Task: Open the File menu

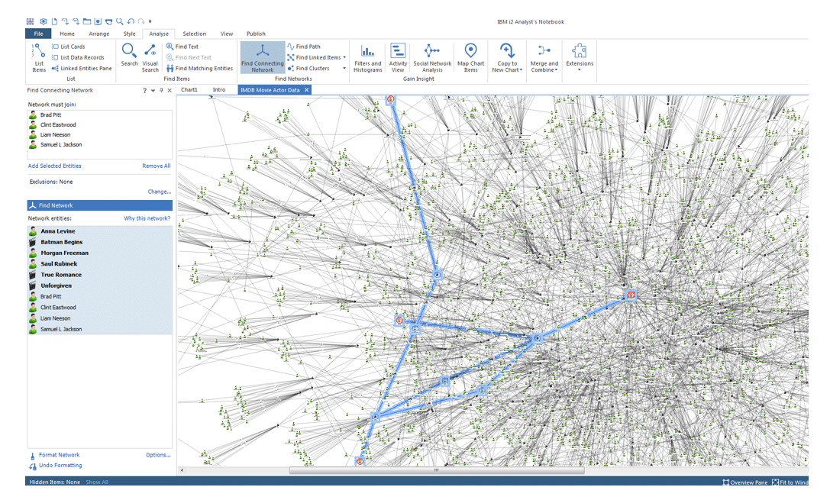Action: click(38, 34)
